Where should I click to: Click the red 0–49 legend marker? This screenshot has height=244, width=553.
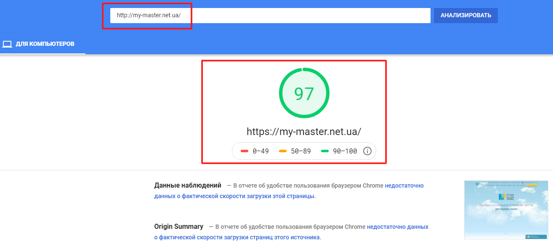point(245,151)
